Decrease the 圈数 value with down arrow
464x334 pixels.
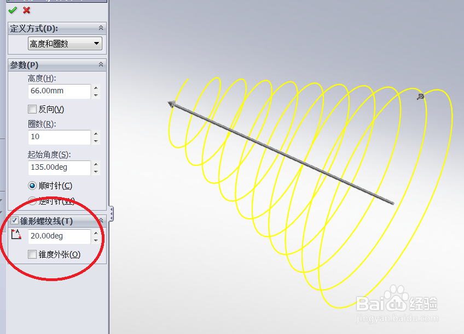[x=96, y=141]
